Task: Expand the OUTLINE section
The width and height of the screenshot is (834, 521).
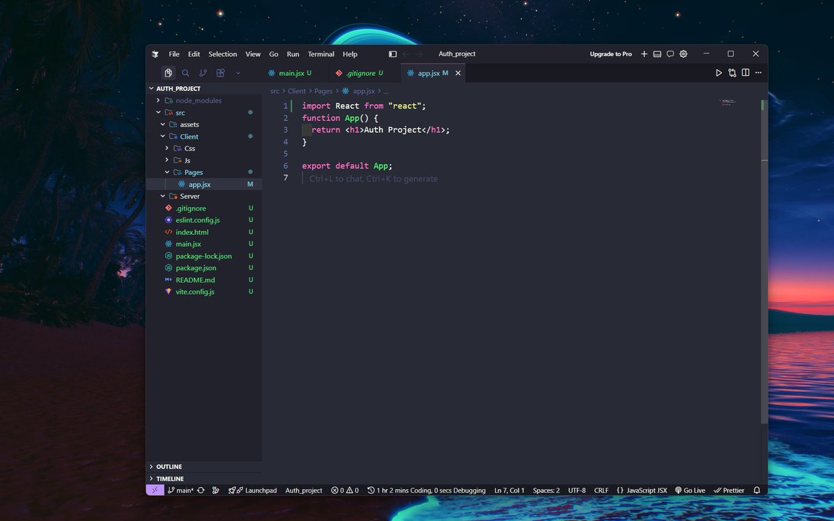Action: click(x=204, y=467)
